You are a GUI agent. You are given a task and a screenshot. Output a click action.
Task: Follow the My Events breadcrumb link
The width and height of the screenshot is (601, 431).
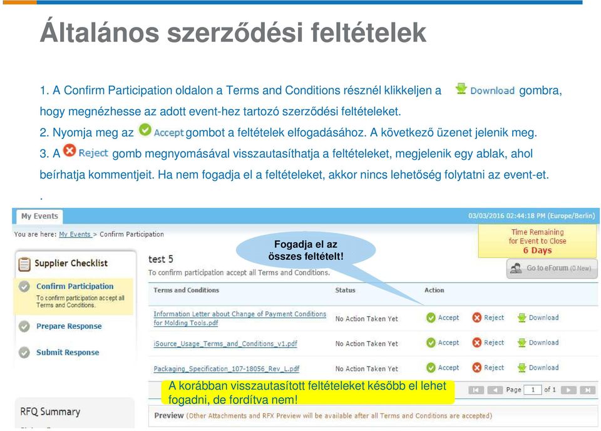74,234
